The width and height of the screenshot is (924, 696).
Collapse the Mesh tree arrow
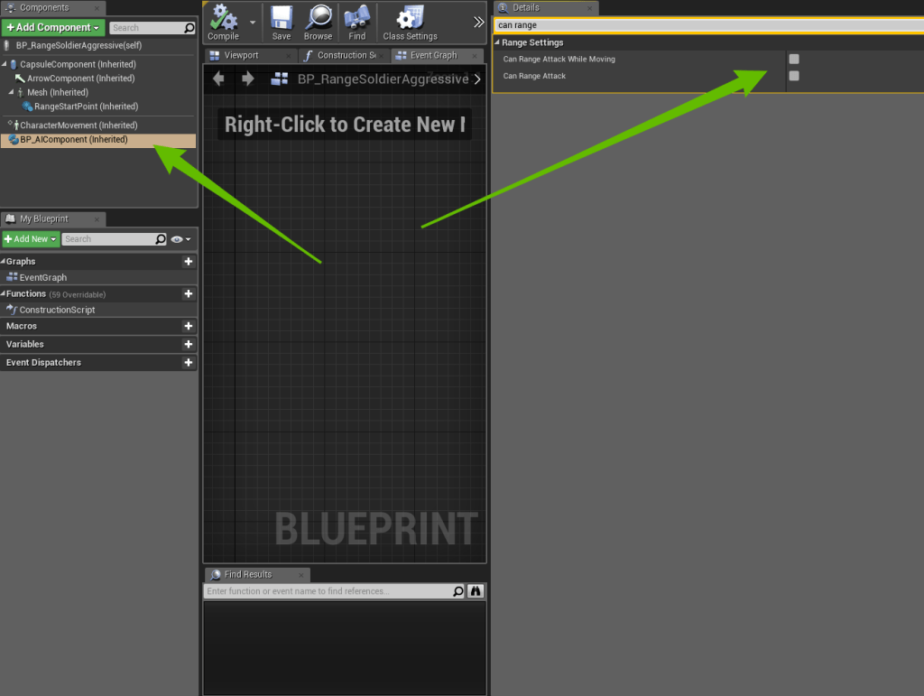click(11, 92)
